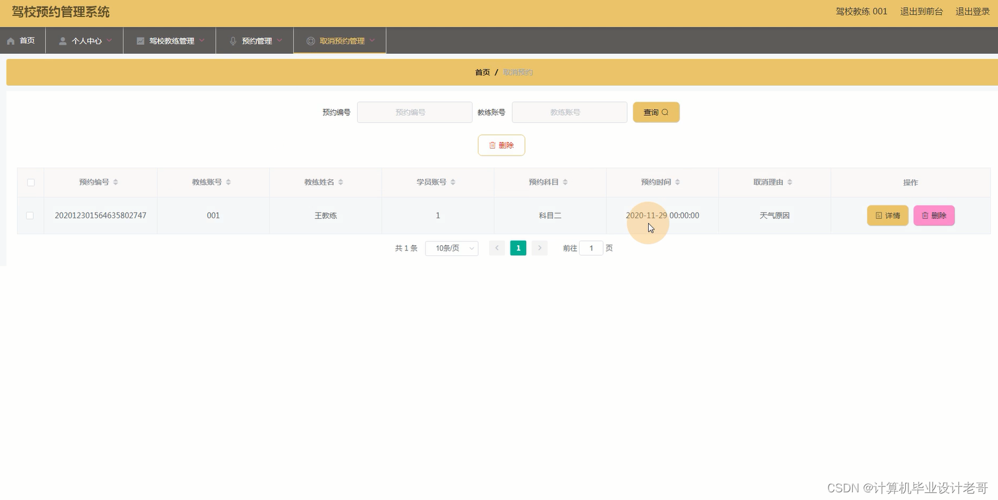
Task: Click the person icon on 个人中心 menu
Action: [x=62, y=40]
